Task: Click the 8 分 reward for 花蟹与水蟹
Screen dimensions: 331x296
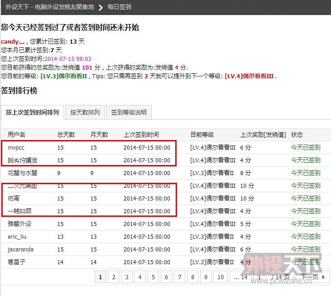Action: click(246, 173)
